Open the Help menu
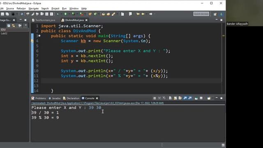This screenshot has height=148, width=263. pyautogui.click(x=84, y=9)
